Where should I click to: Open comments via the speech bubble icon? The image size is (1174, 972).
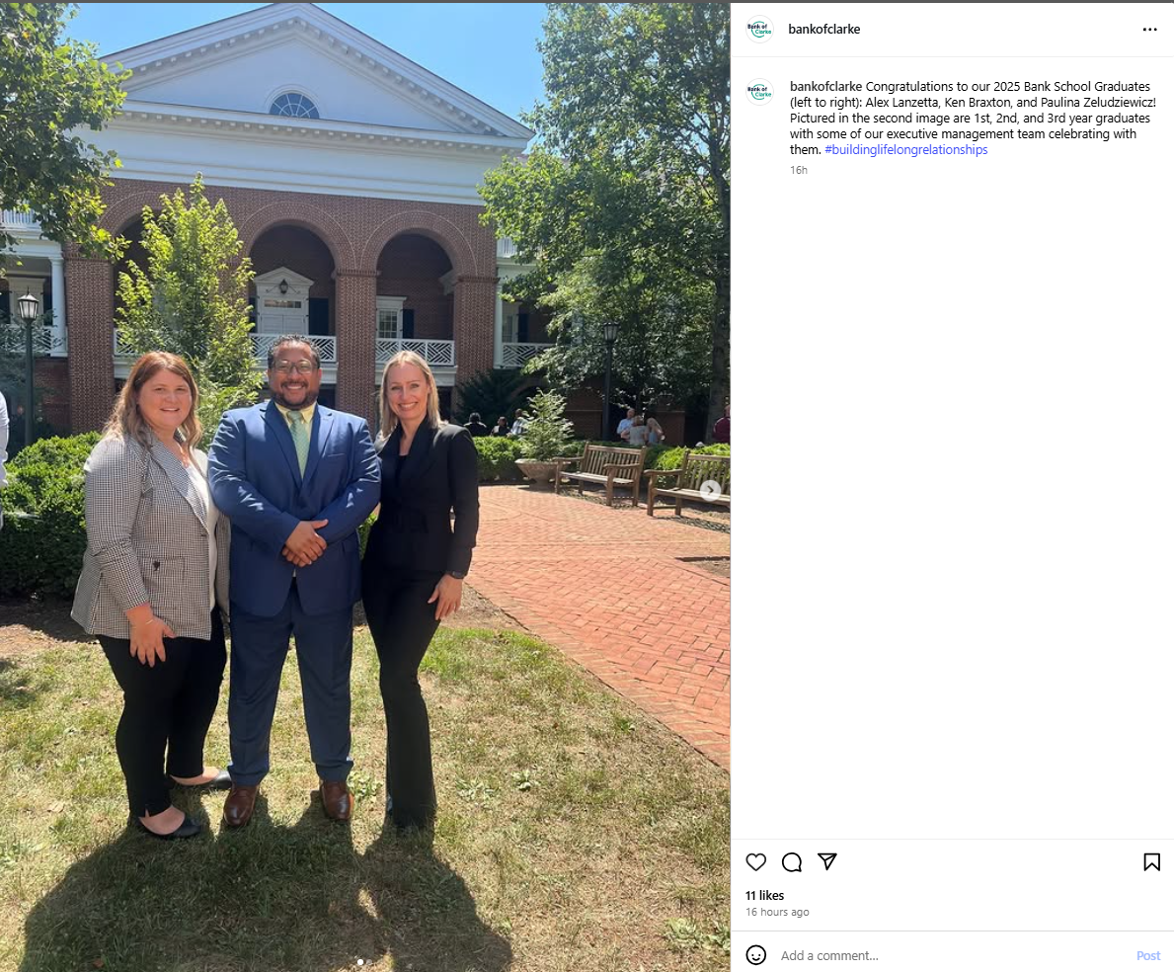point(792,862)
